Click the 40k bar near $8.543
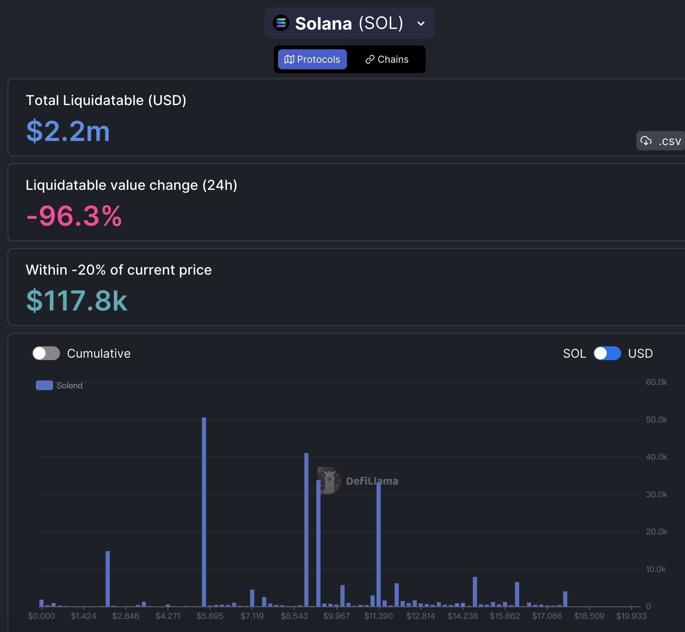The height and width of the screenshot is (632, 685). click(x=306, y=530)
